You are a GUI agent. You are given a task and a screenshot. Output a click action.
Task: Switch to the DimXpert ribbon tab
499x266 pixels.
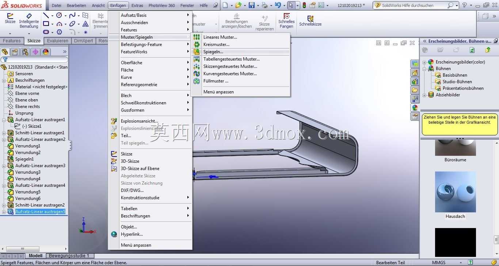pyautogui.click(x=83, y=41)
